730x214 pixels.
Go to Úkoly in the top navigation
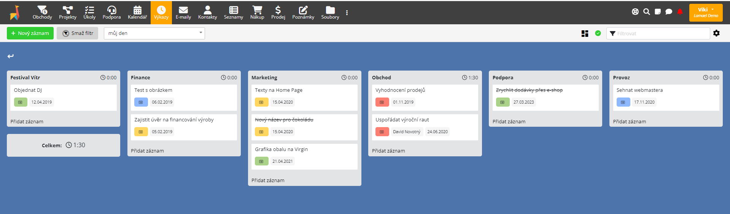pyautogui.click(x=89, y=13)
